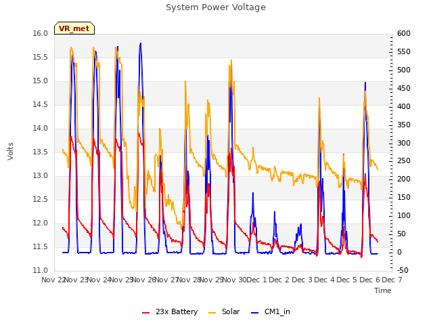Click the 12.0 left axis label
The width and height of the screenshot is (433, 325).
pos(41,223)
